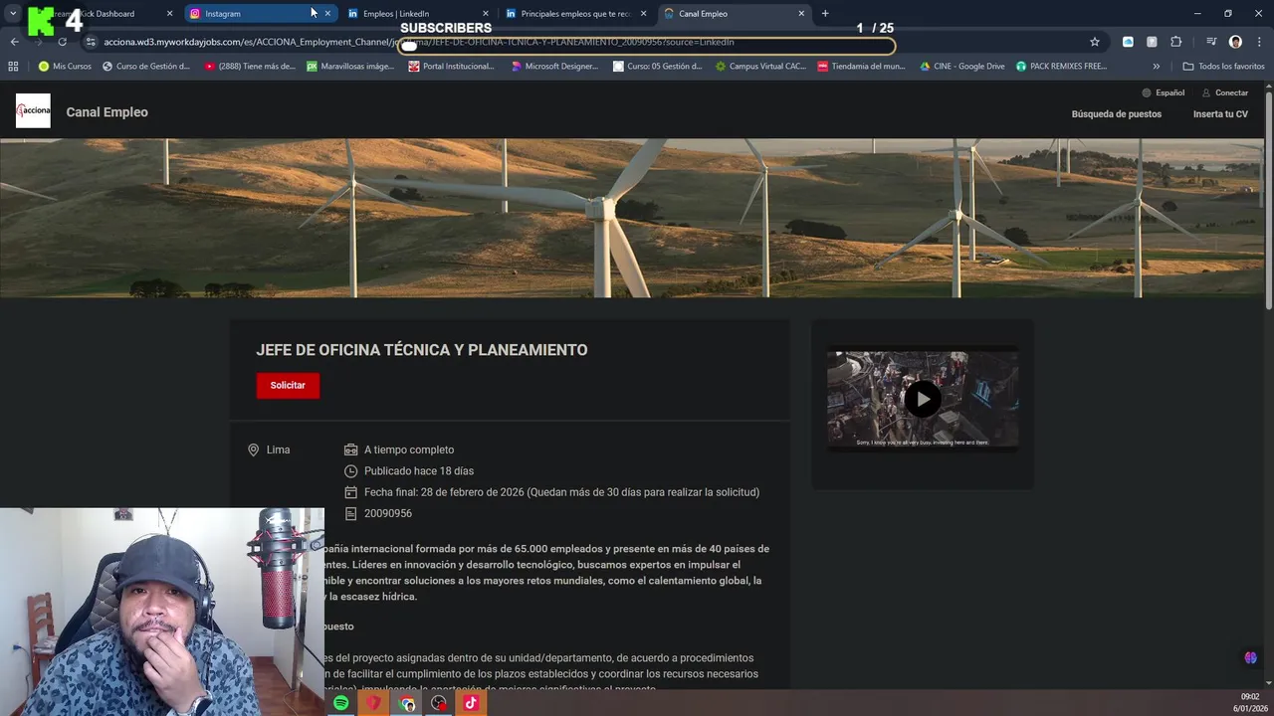This screenshot has width=1274, height=716.
Task: Click the Fecha final 28 de febrero text
Action: (561, 492)
